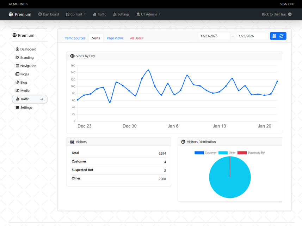Click the Navigation icon in sidebar

pos(17,66)
